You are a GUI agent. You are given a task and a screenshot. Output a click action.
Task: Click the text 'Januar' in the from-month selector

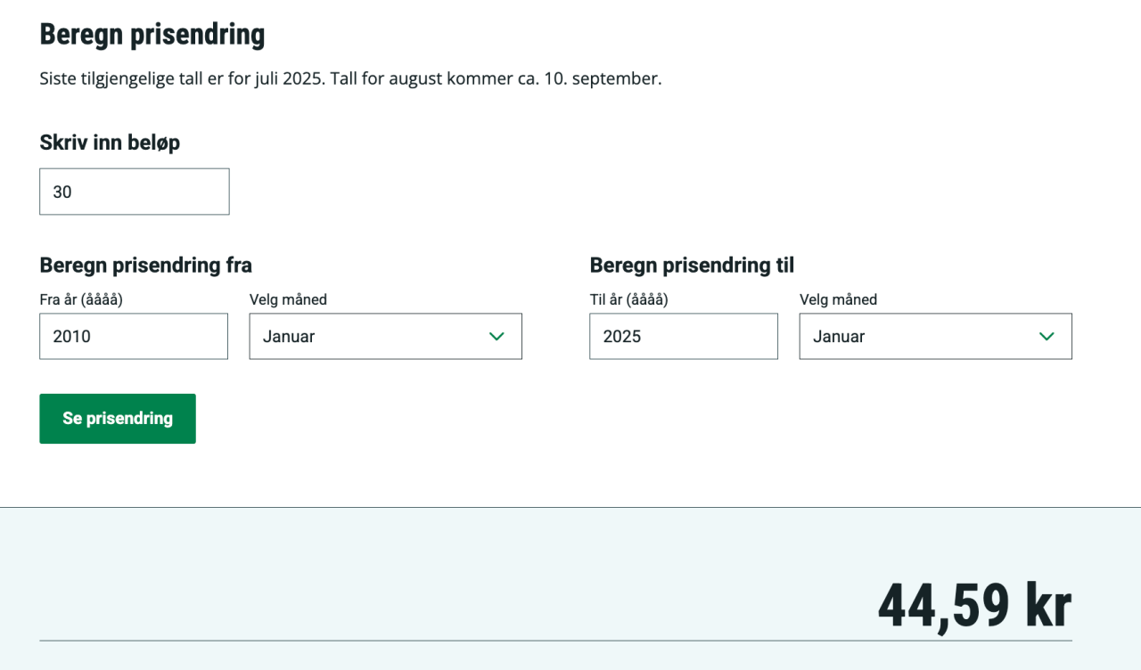tap(289, 337)
